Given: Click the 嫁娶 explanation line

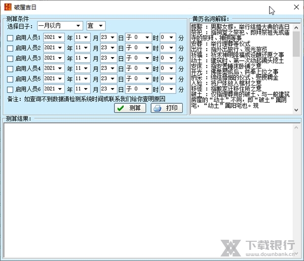Looking at the screenshot, I should [240, 27].
